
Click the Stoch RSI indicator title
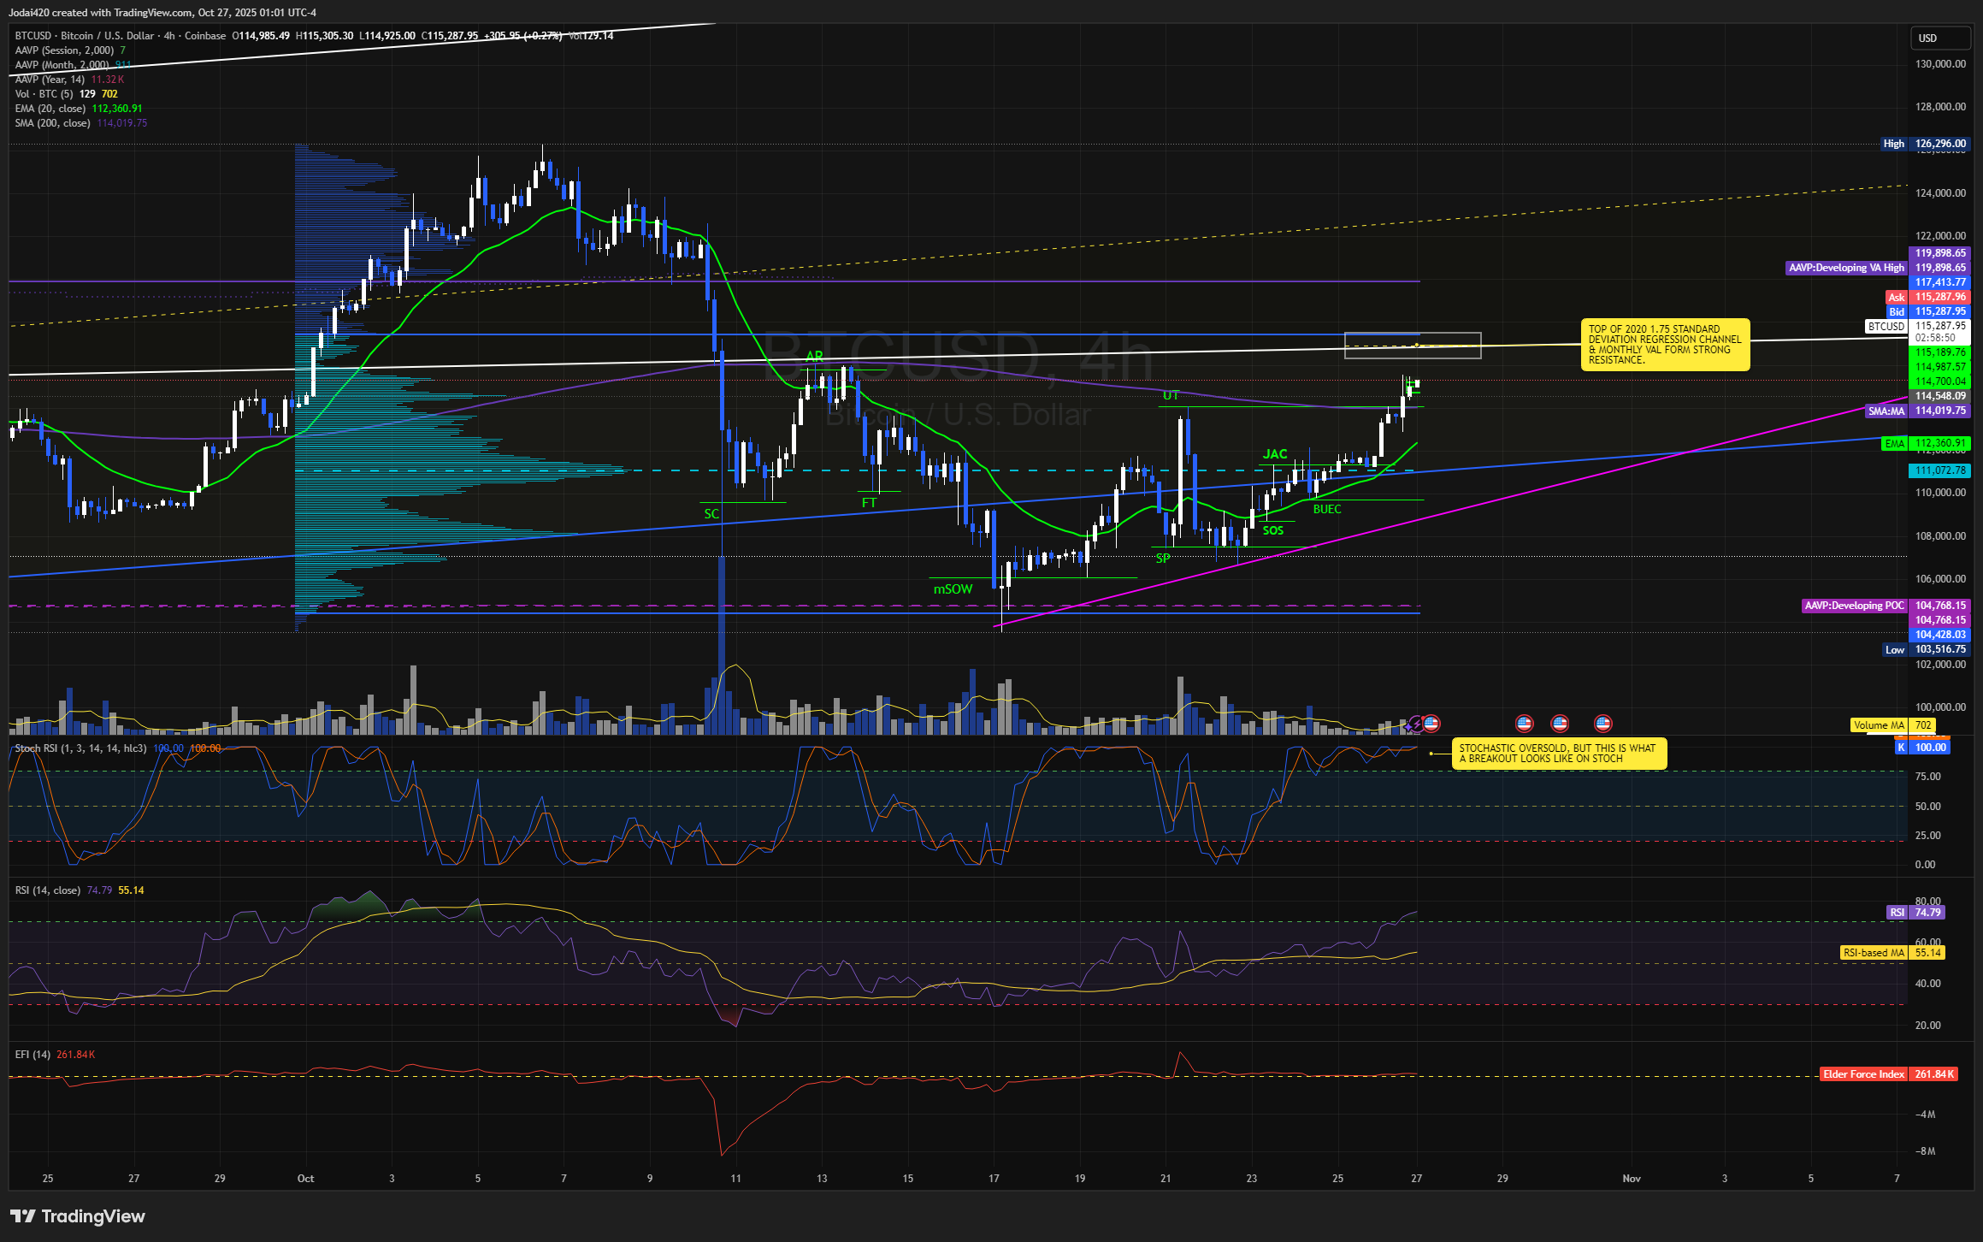80,748
